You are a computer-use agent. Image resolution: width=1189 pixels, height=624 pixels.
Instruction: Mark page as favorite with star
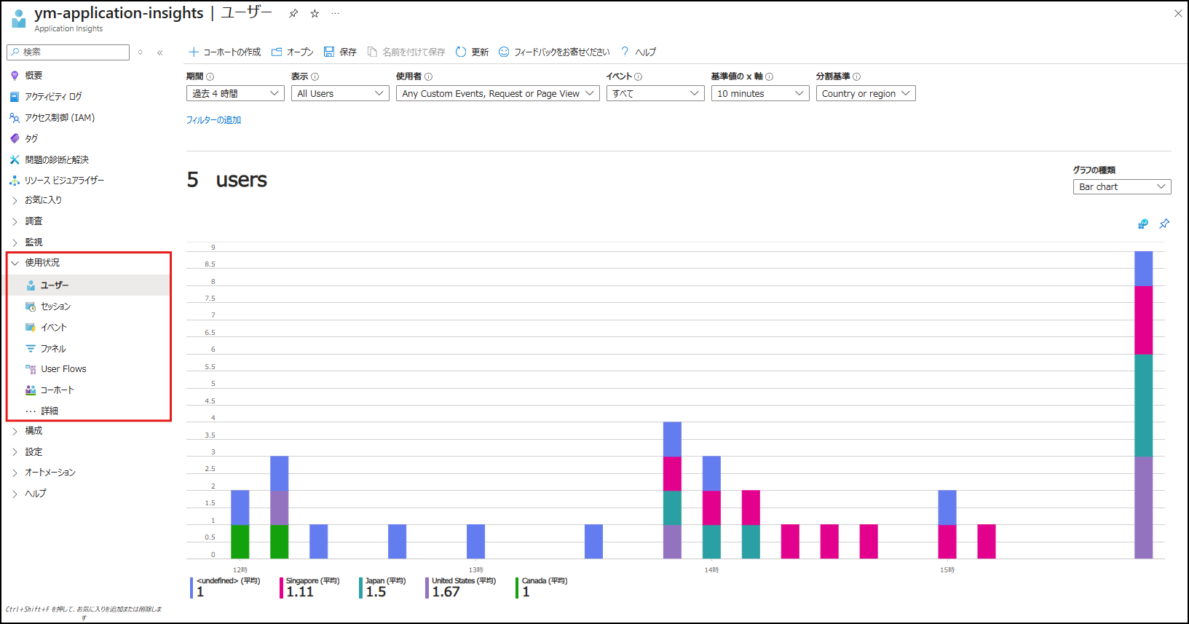click(x=315, y=14)
